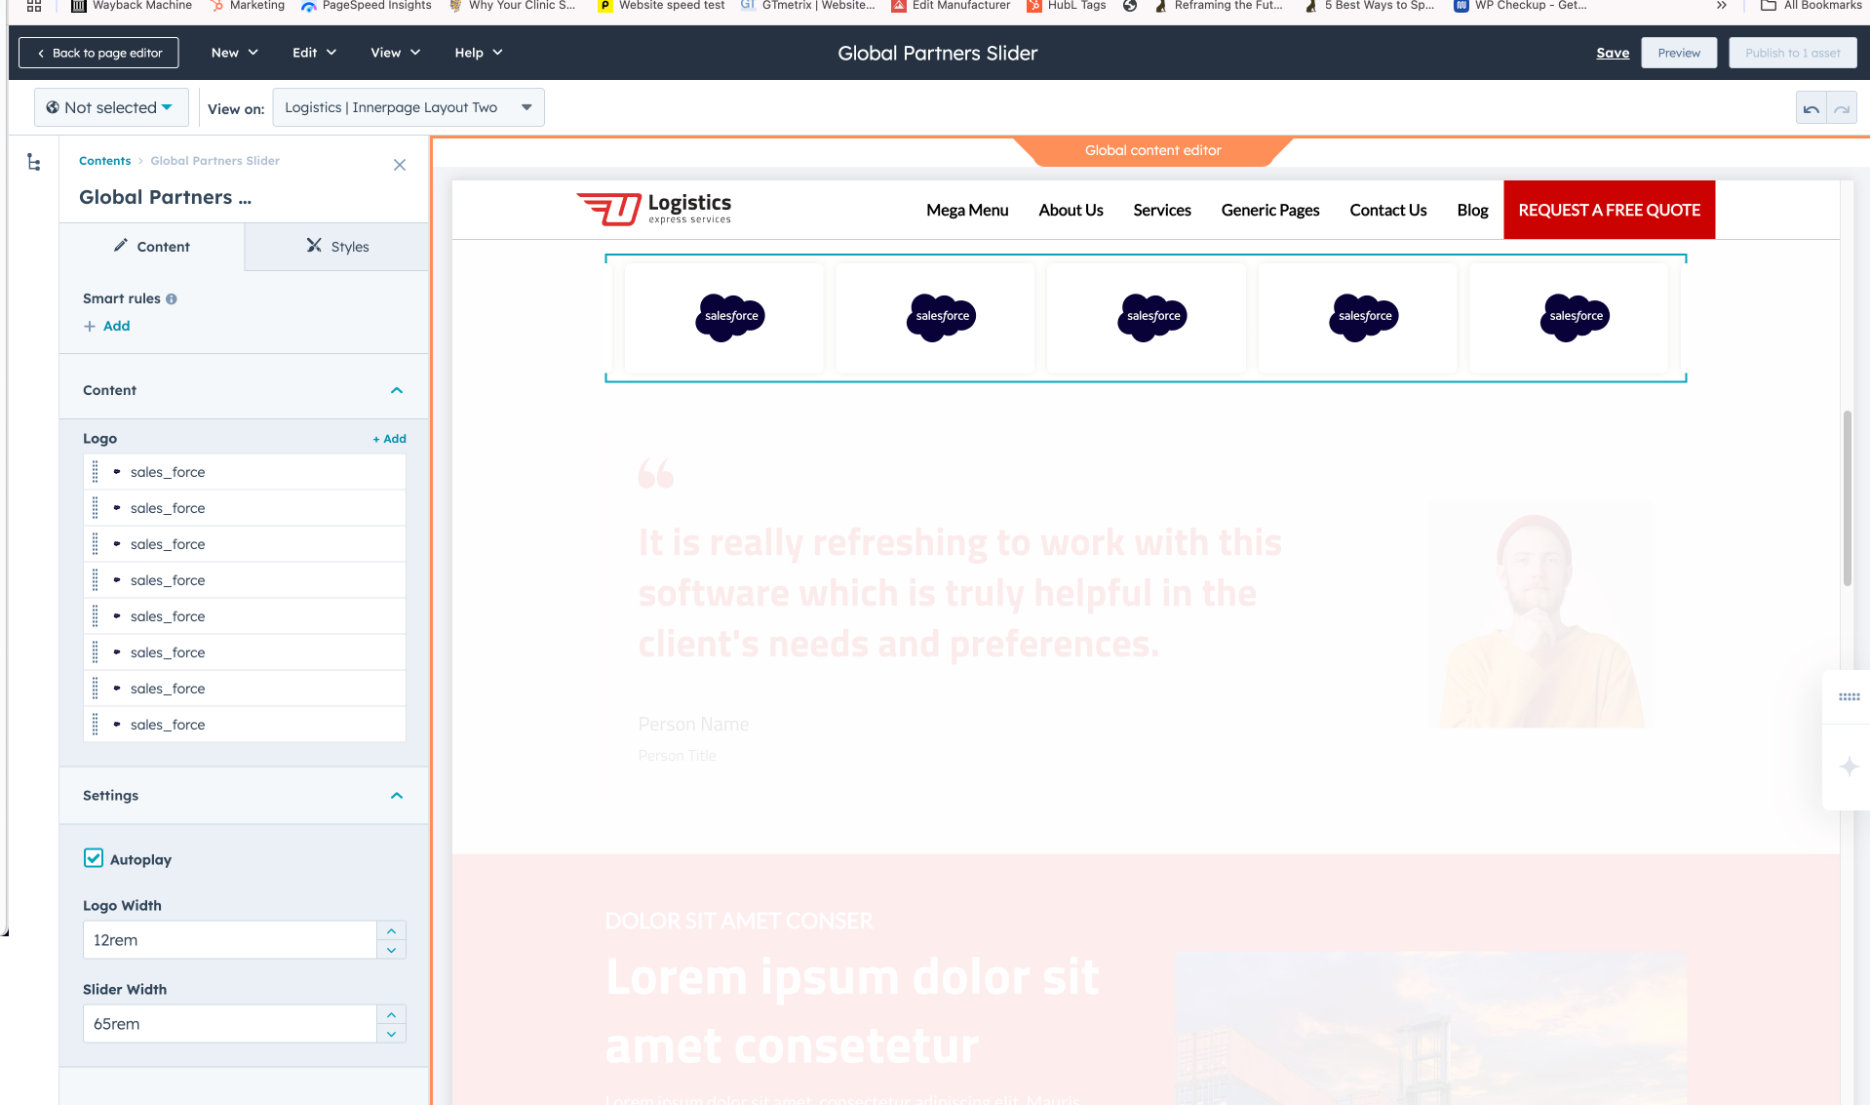This screenshot has height=1105, width=1870.
Task: Click drag handle of first sales_force item
Action: click(96, 472)
